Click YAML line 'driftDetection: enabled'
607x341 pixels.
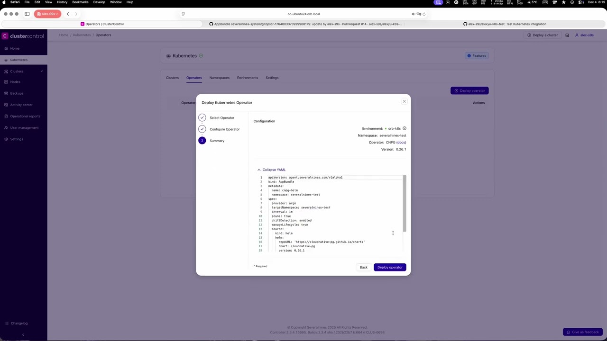291,220
